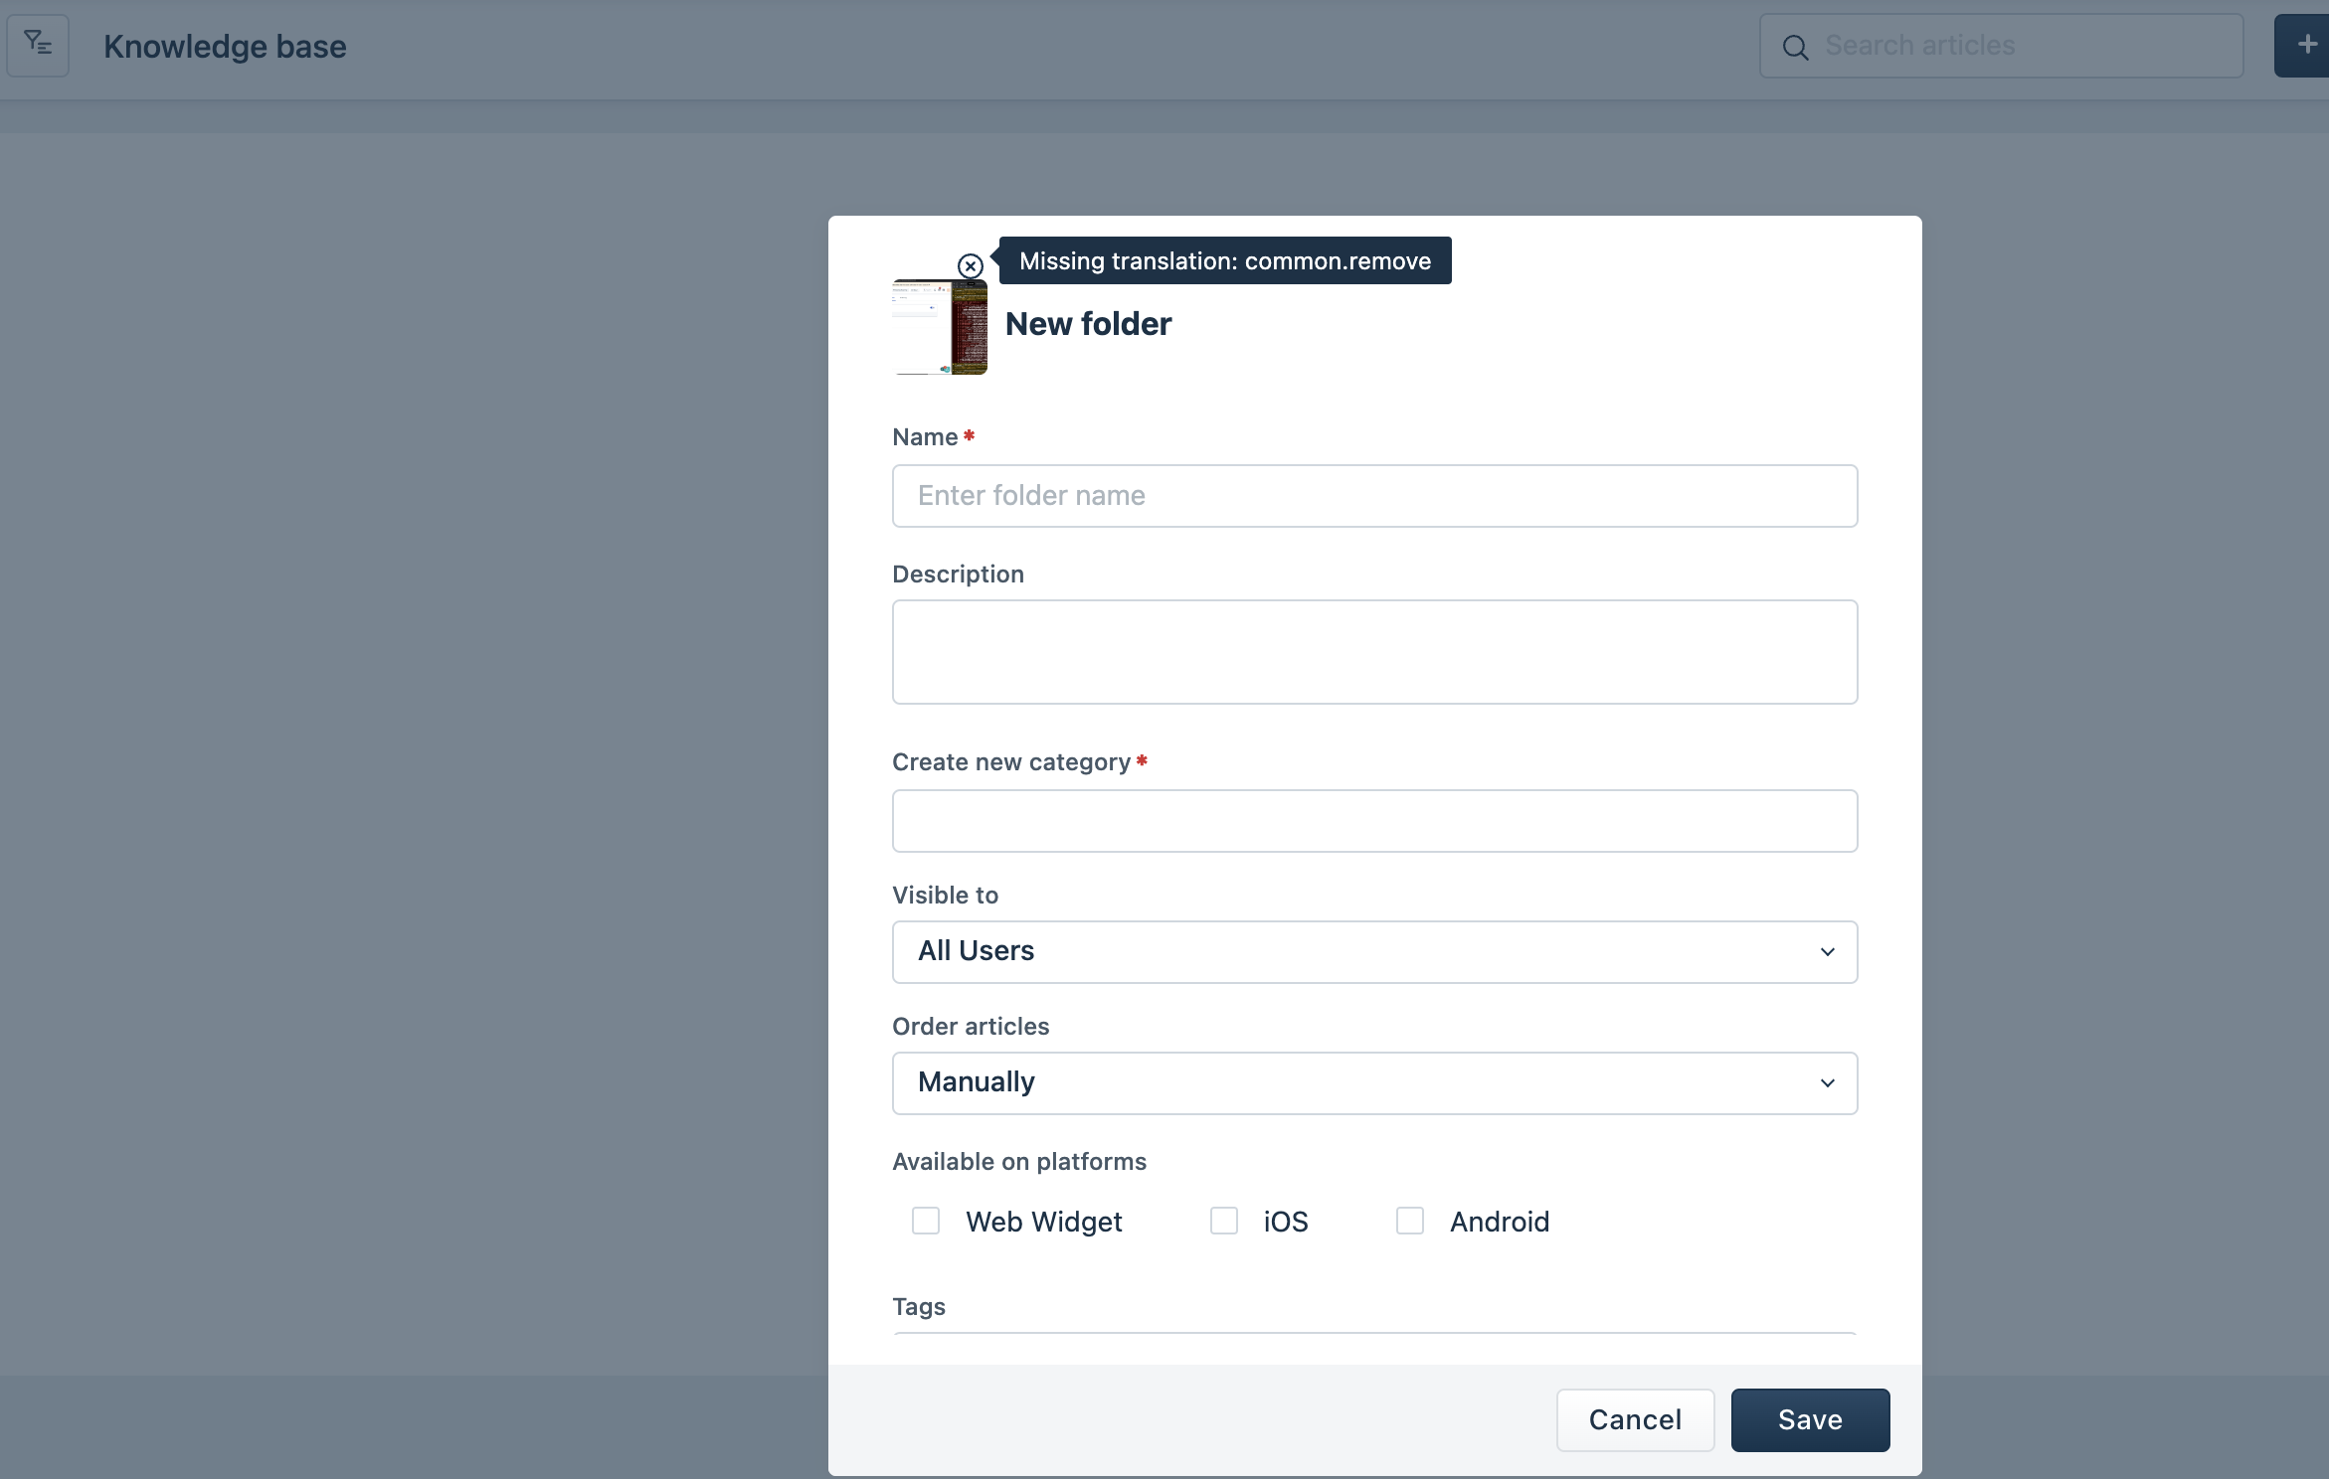
Task: Focus the Enter folder name field
Action: pos(1373,496)
